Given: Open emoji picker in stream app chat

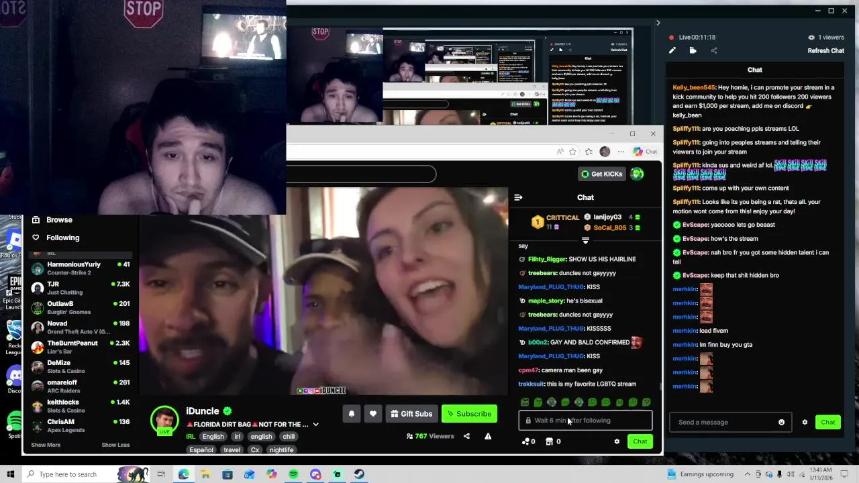Looking at the screenshot, I should pyautogui.click(x=781, y=422).
